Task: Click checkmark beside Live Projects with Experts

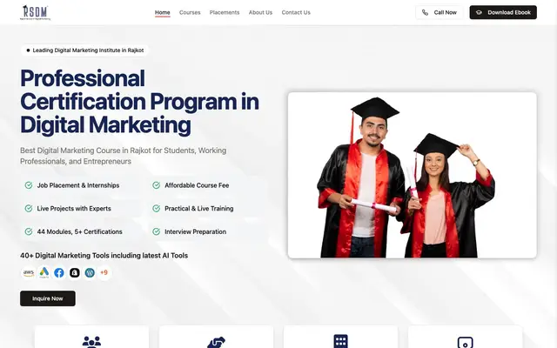Action: 29,209
